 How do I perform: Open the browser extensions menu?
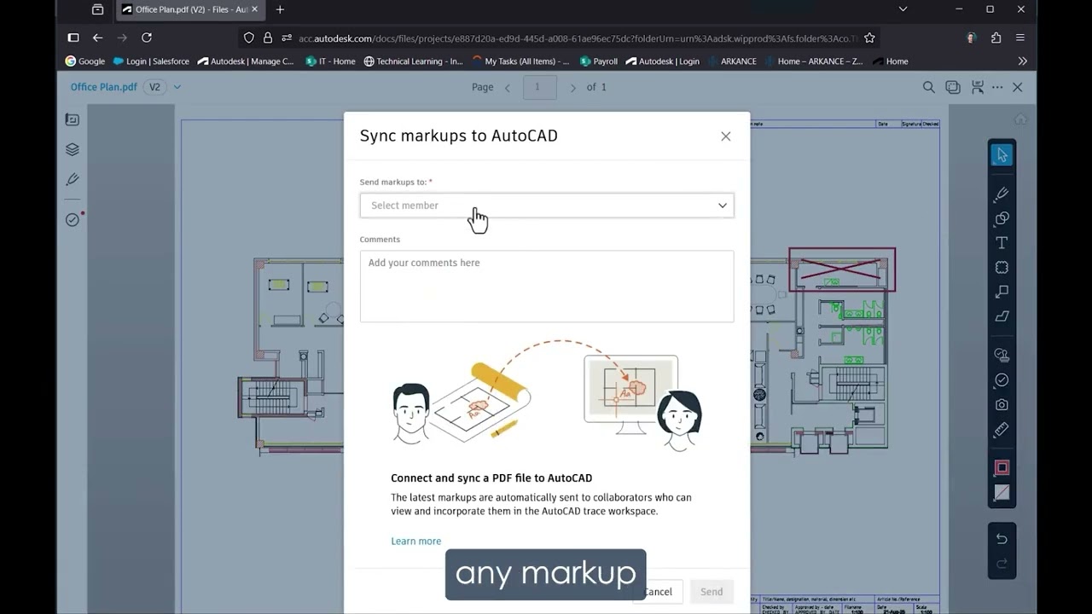point(996,38)
